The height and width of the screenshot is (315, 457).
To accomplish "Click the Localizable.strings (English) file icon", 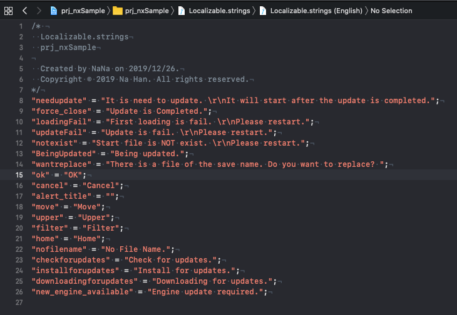I will coord(263,11).
